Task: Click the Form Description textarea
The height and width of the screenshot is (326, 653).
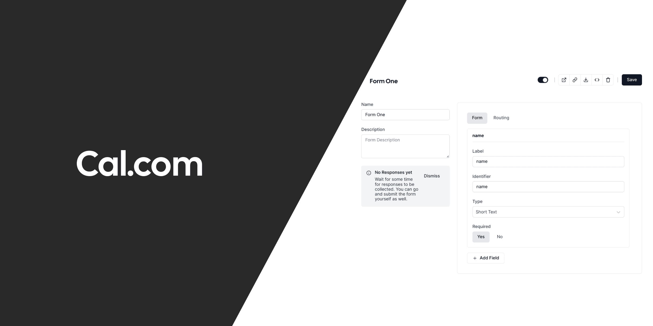Action: coord(405,146)
